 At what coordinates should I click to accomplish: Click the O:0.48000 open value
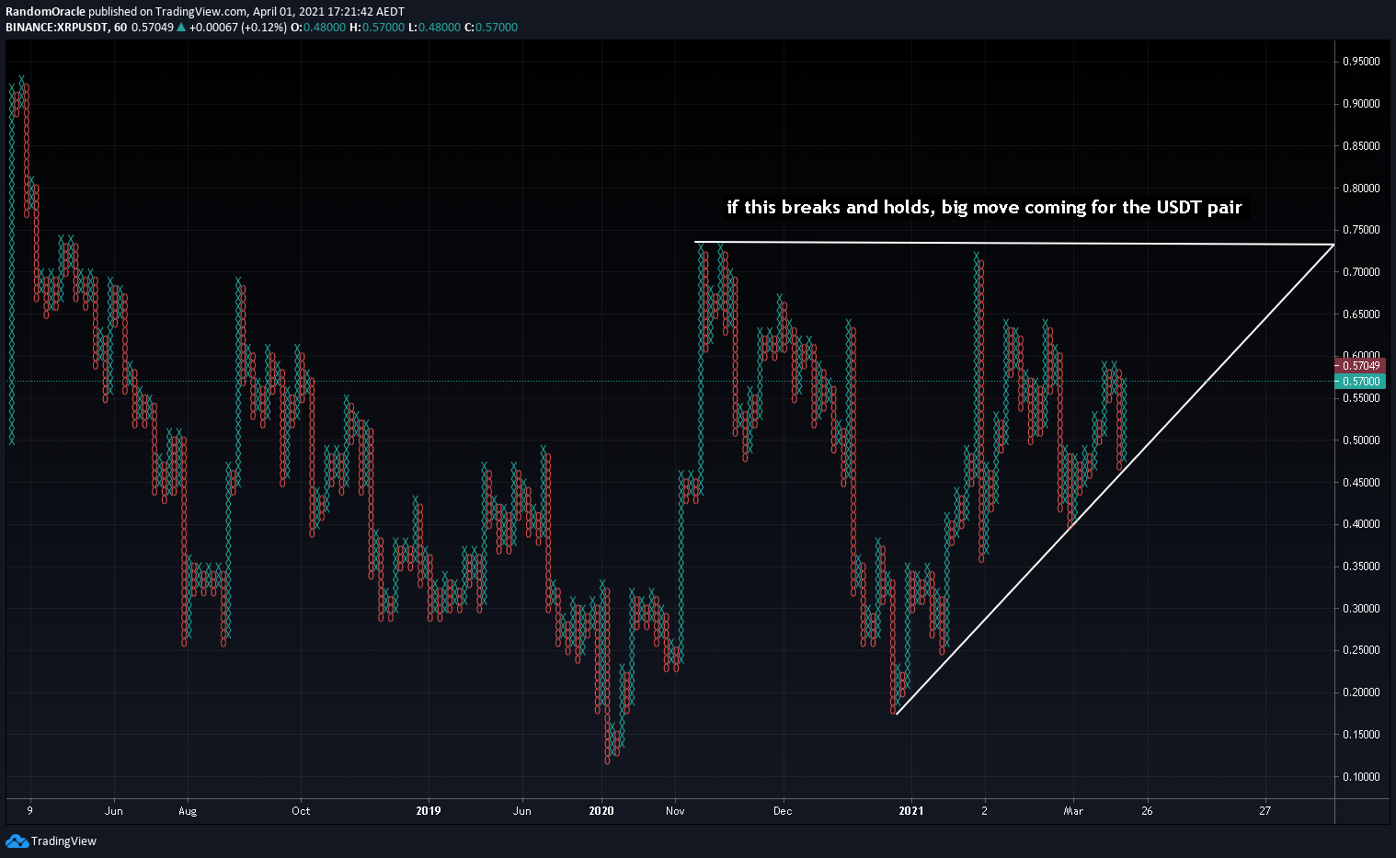[x=318, y=28]
